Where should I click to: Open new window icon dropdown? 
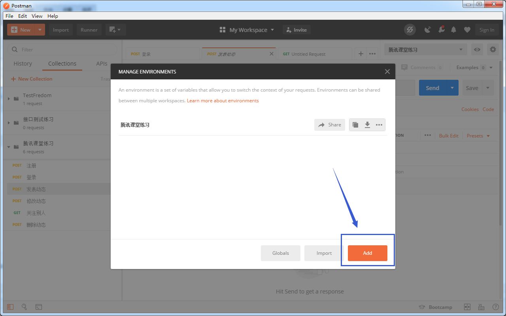point(115,30)
